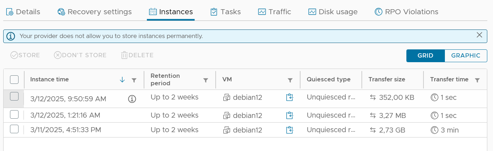493x151 pixels.
Task: Open Retention period column filter
Action: click(206, 80)
